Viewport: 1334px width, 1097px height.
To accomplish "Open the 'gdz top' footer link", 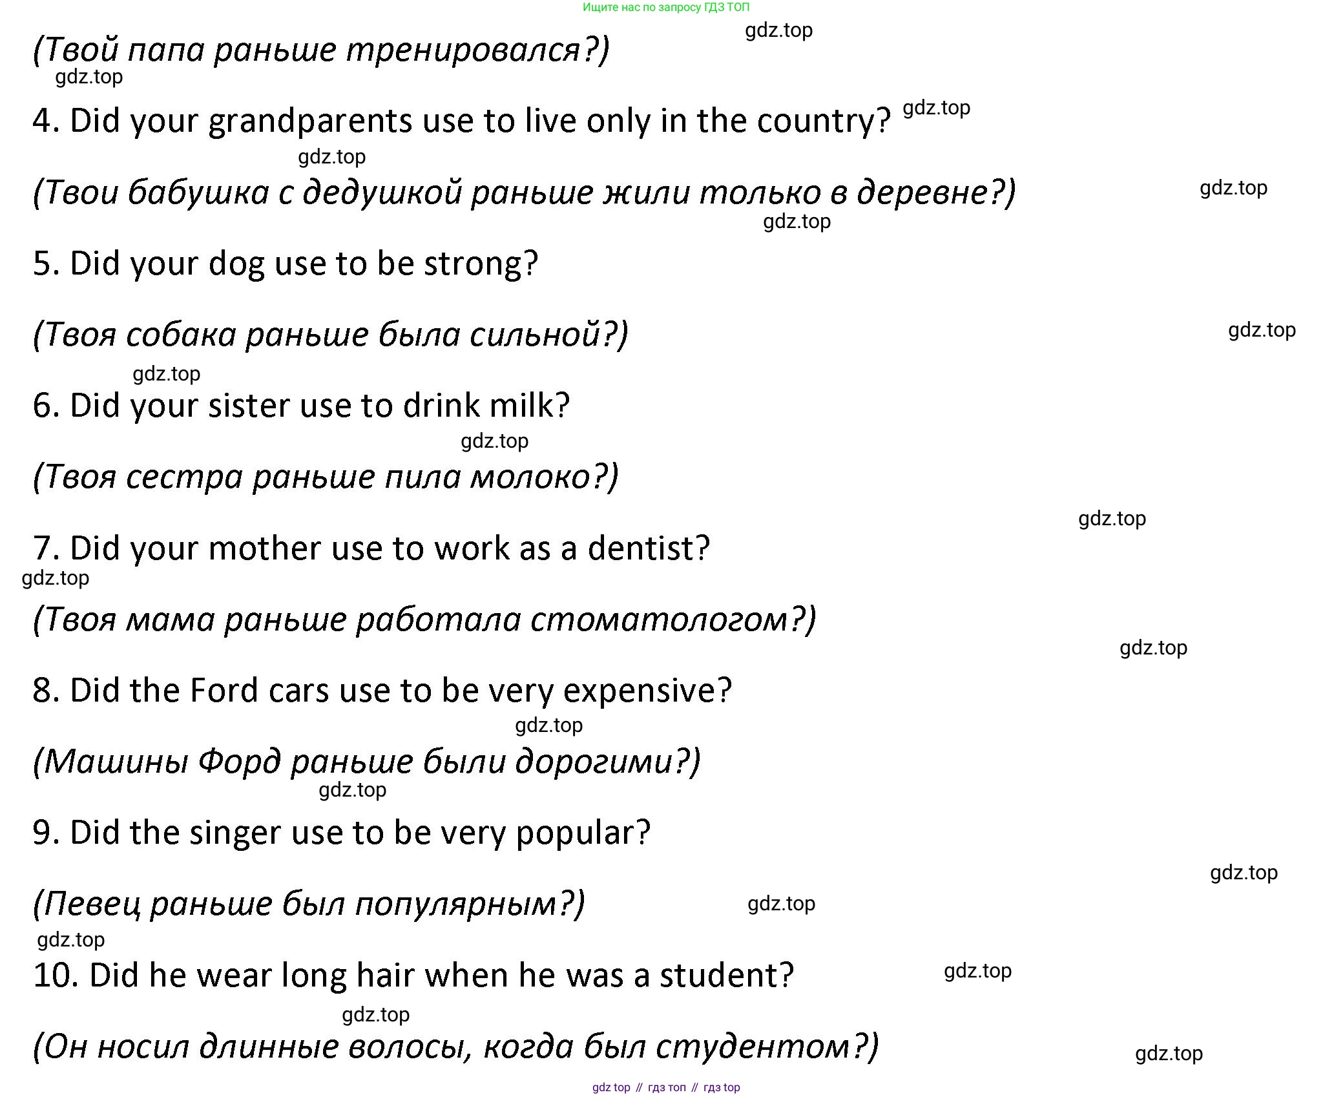I will pos(610,1087).
